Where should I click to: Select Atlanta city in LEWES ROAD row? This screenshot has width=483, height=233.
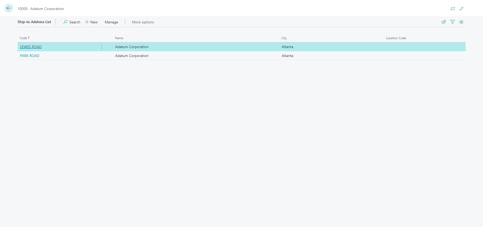[287, 47]
